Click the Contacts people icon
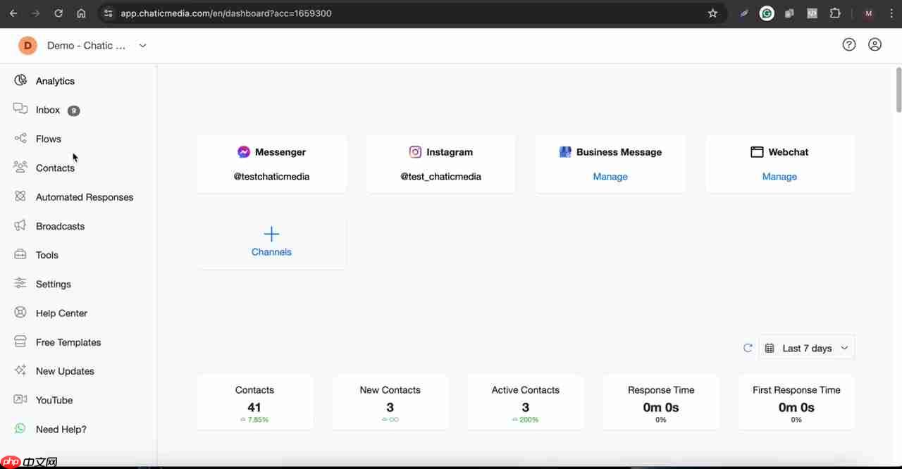This screenshot has height=469, width=902. click(20, 167)
